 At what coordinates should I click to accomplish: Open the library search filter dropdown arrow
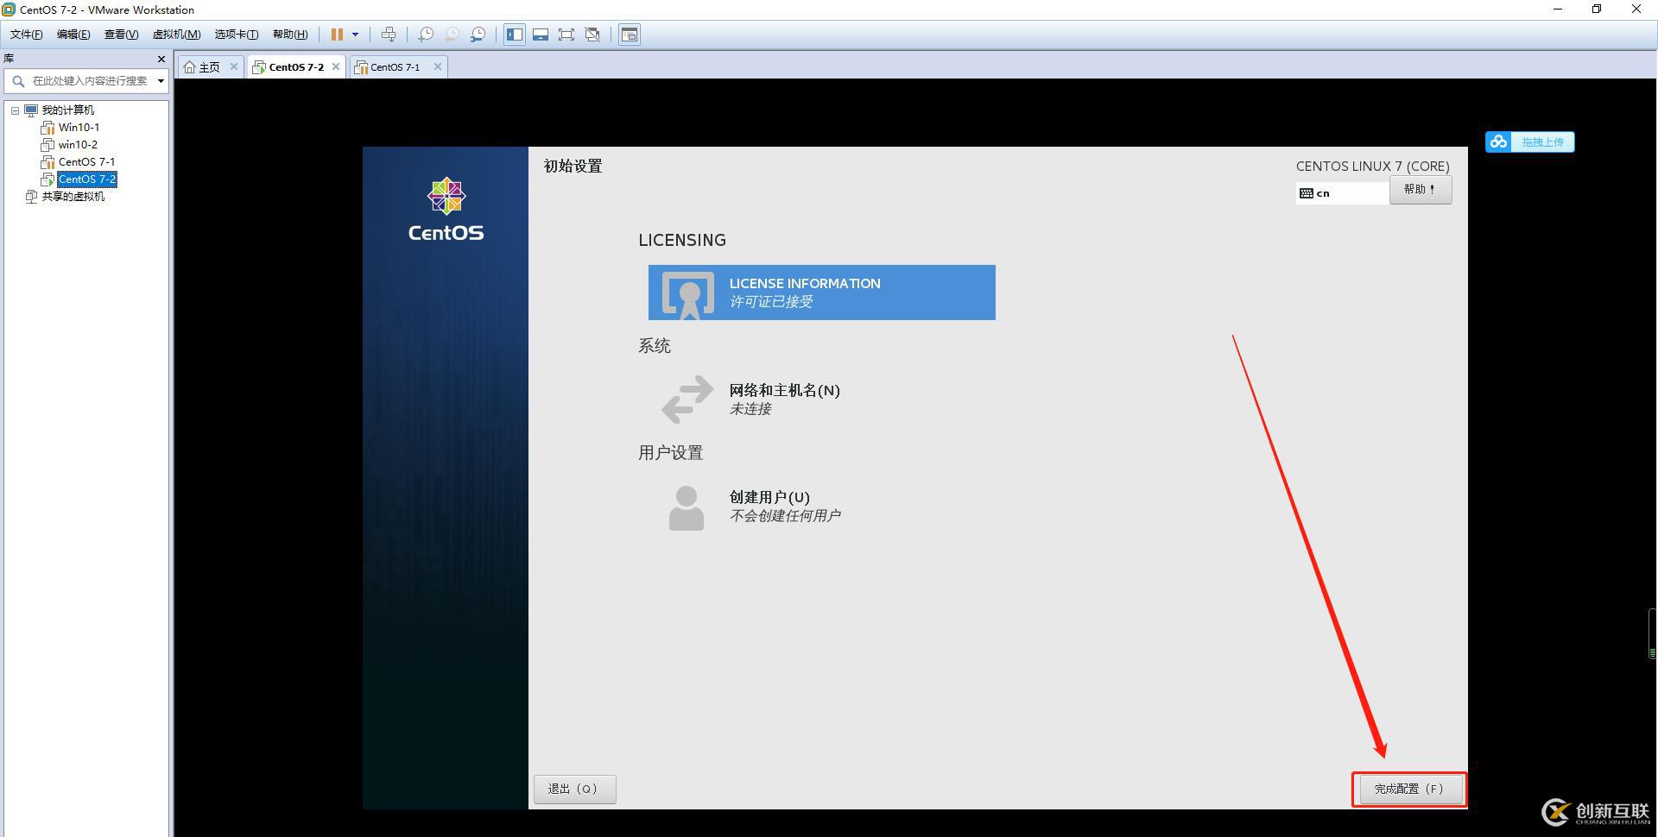click(161, 81)
